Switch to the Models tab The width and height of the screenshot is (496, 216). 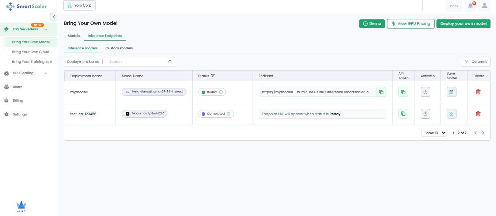click(74, 36)
